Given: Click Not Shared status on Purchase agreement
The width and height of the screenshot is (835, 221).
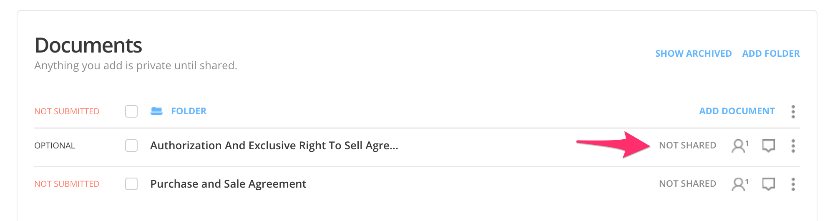Looking at the screenshot, I should click(687, 184).
